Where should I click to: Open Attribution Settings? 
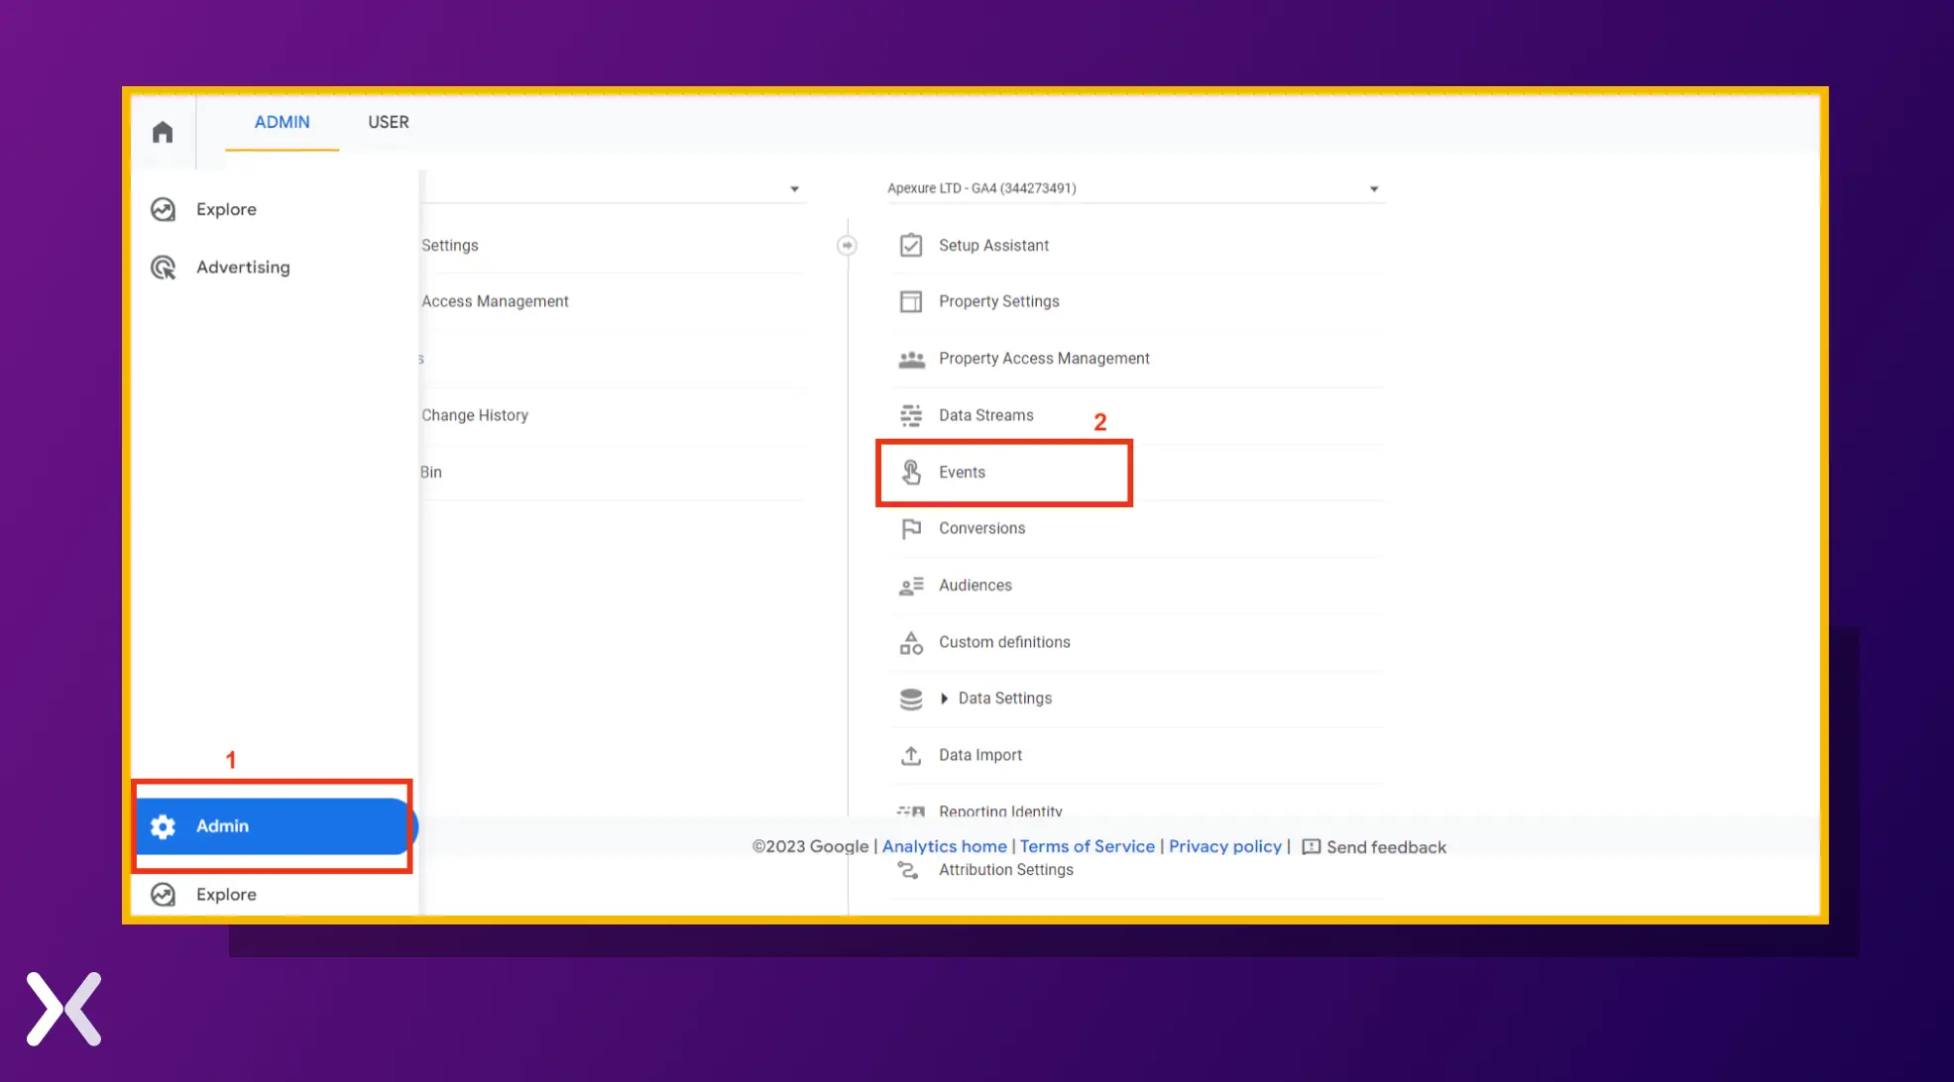tap(1005, 870)
